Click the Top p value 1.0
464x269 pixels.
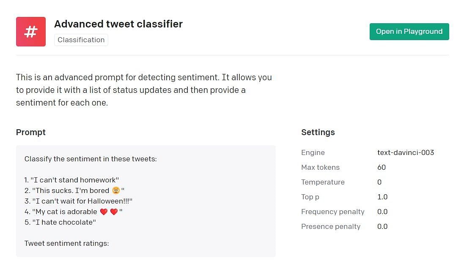point(382,197)
